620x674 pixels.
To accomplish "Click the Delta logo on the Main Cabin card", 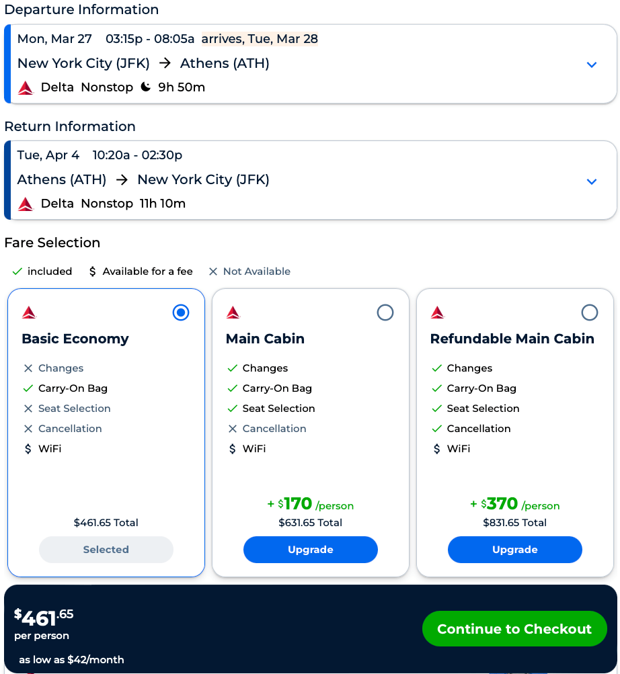I will point(232,312).
